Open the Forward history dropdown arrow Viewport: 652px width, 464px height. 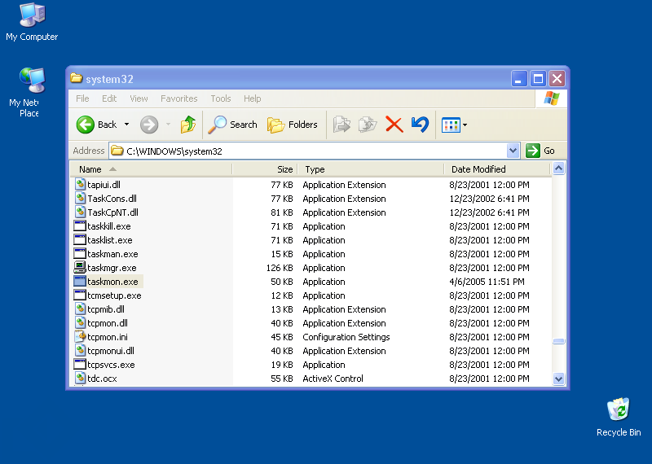(x=168, y=125)
